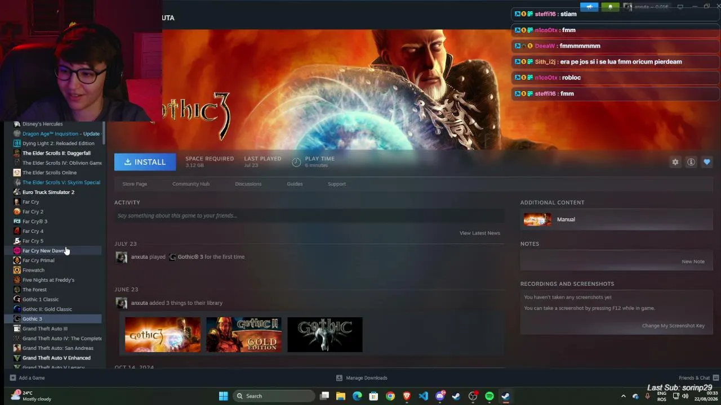
Task: Select The Forest in the library list
Action: [x=54, y=290]
